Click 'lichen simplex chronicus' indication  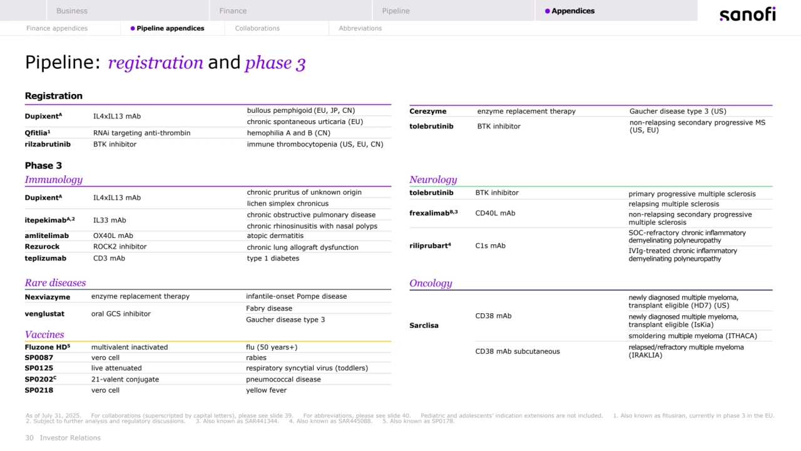(x=287, y=204)
